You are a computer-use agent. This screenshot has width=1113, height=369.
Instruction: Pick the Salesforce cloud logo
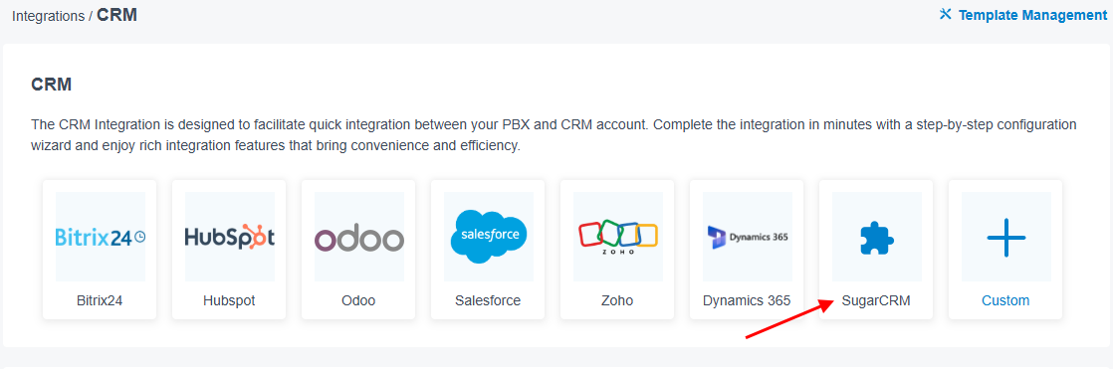coord(488,237)
